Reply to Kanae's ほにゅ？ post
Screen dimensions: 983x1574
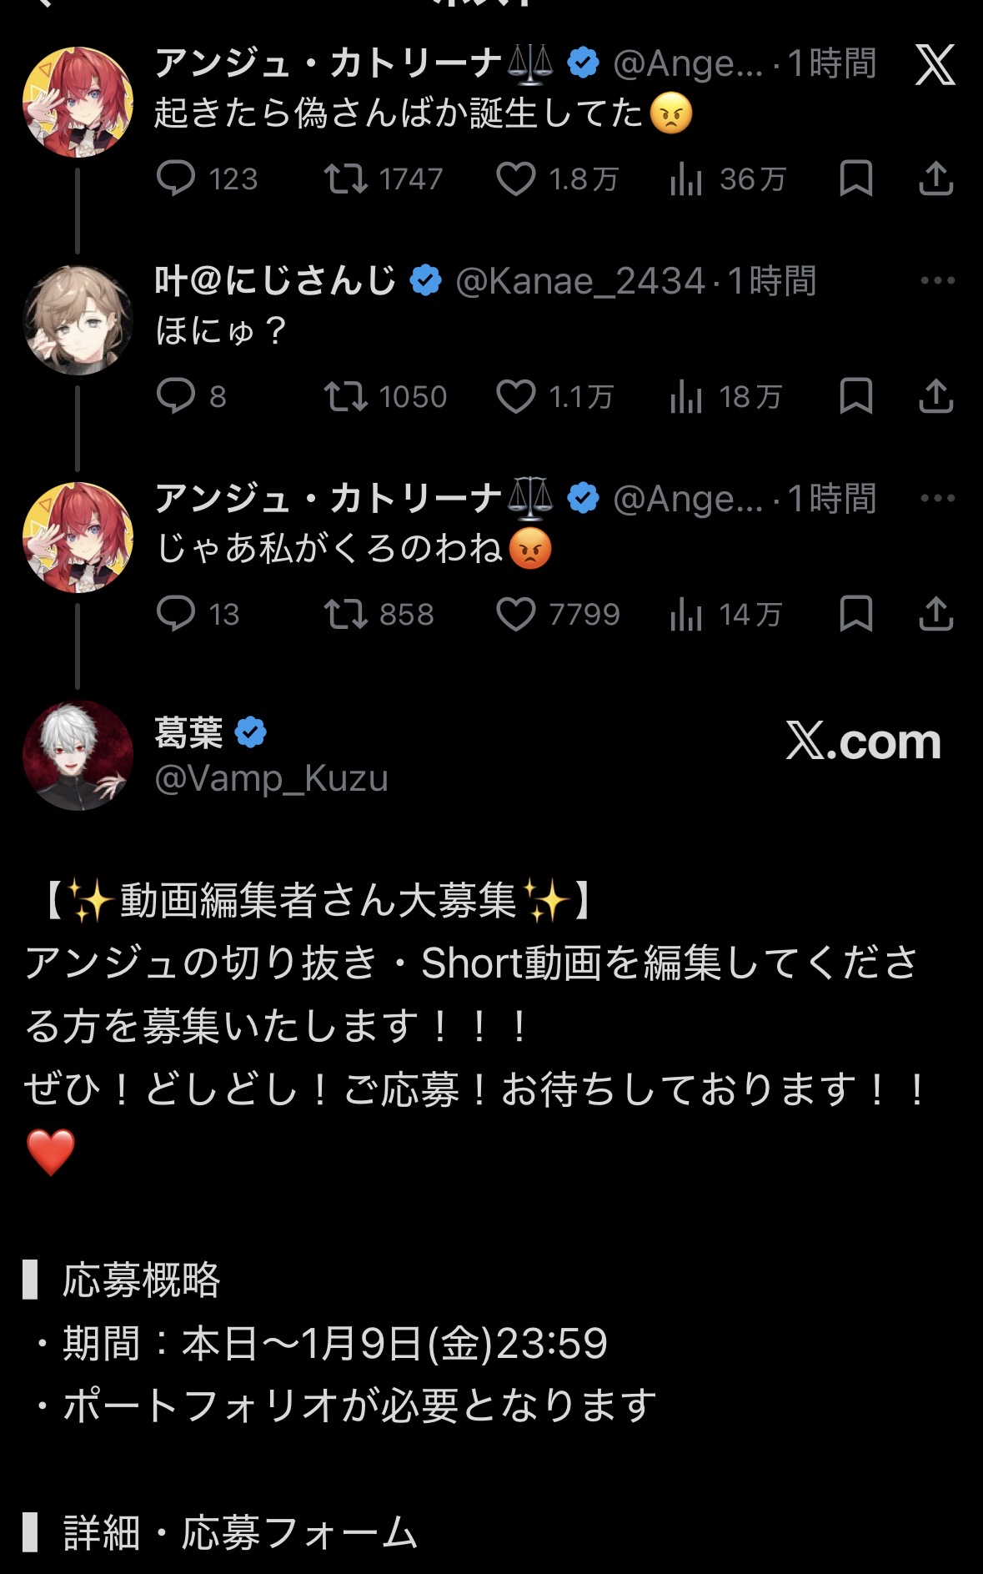[176, 396]
